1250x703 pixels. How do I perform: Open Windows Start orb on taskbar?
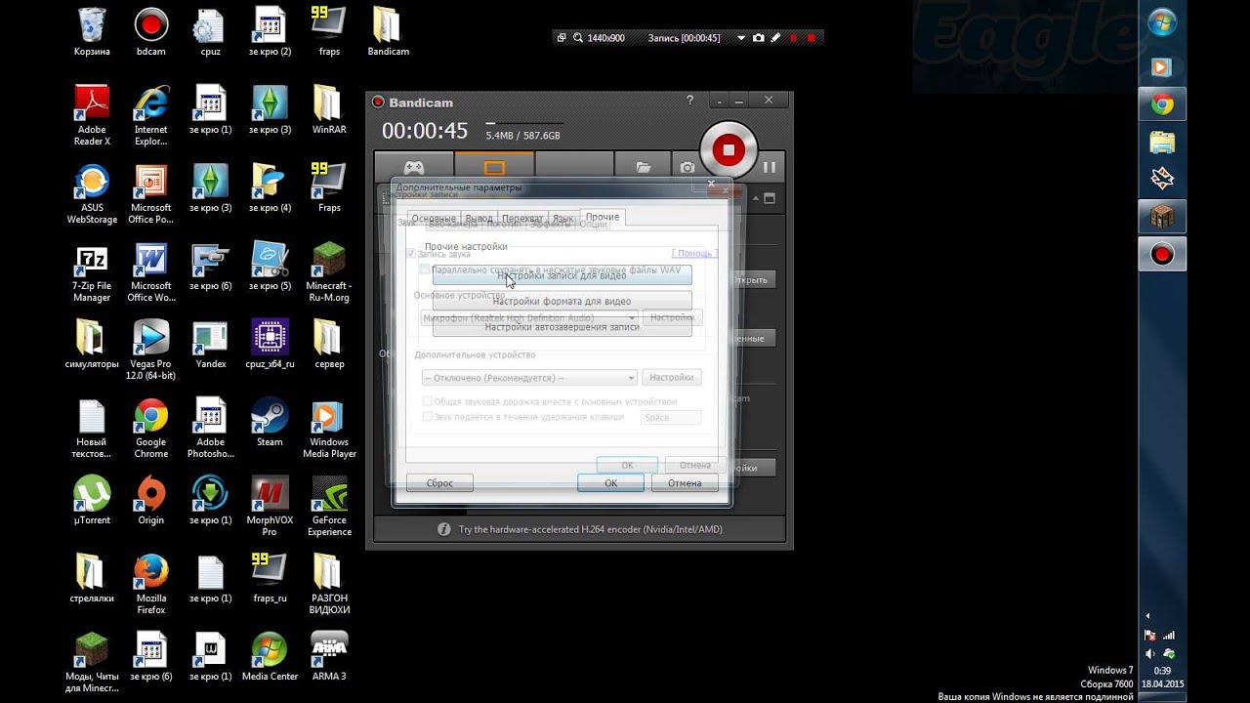click(x=1162, y=23)
